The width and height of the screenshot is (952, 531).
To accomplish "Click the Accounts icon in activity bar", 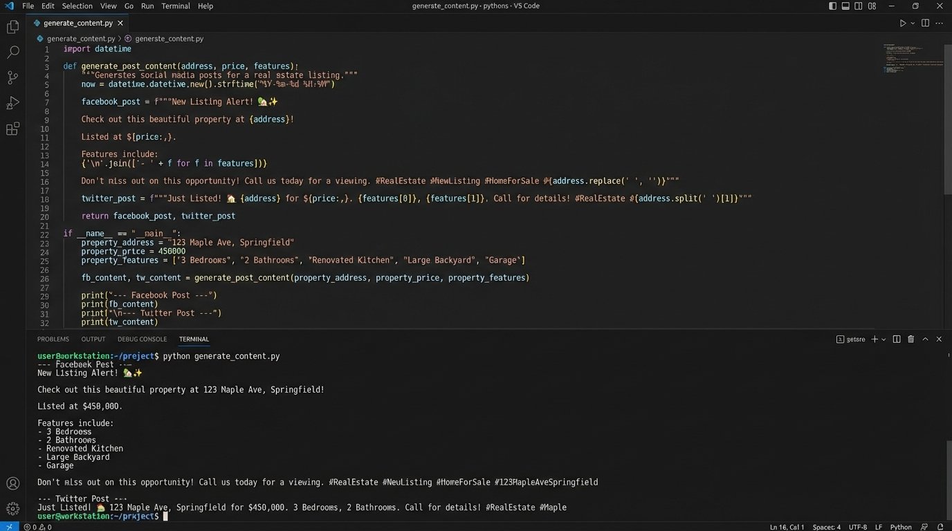I will click(12, 484).
